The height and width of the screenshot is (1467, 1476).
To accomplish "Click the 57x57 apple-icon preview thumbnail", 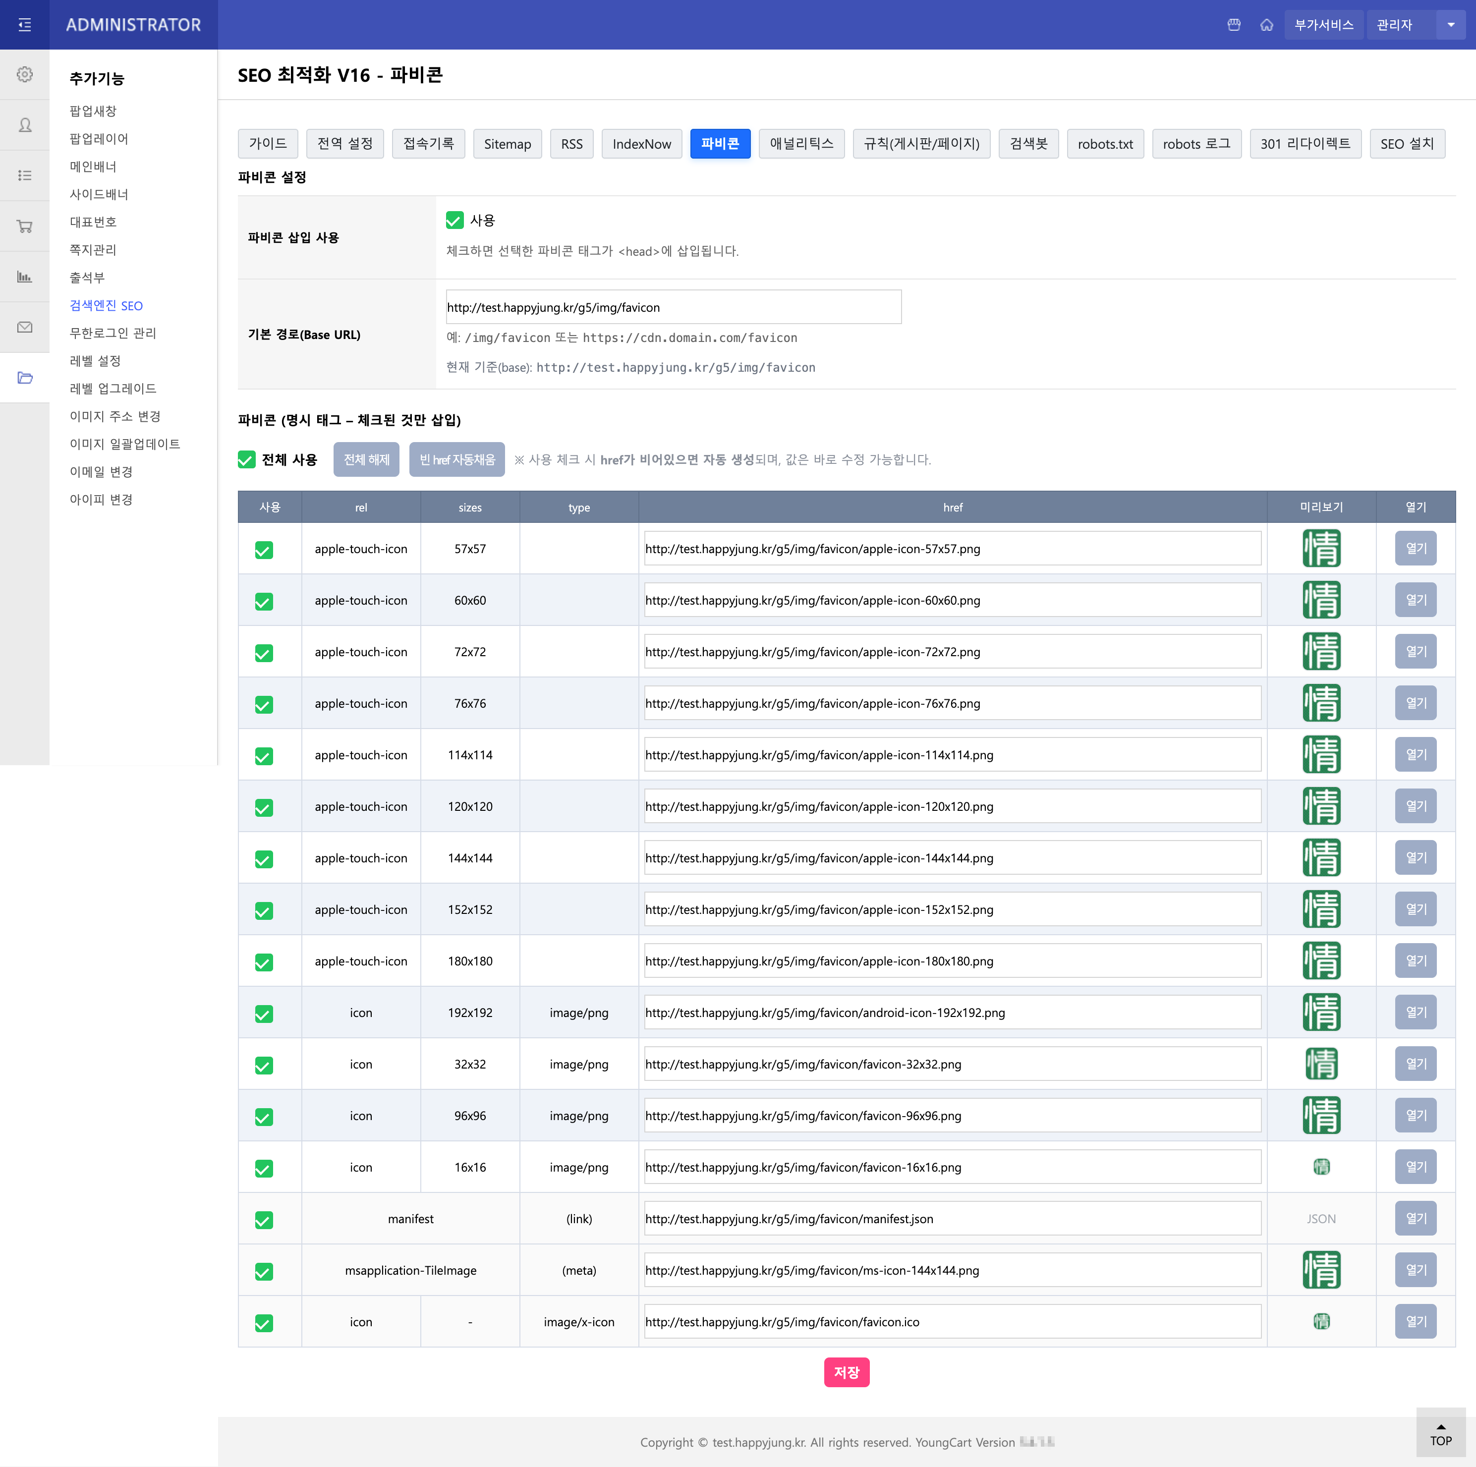I will pyautogui.click(x=1321, y=549).
